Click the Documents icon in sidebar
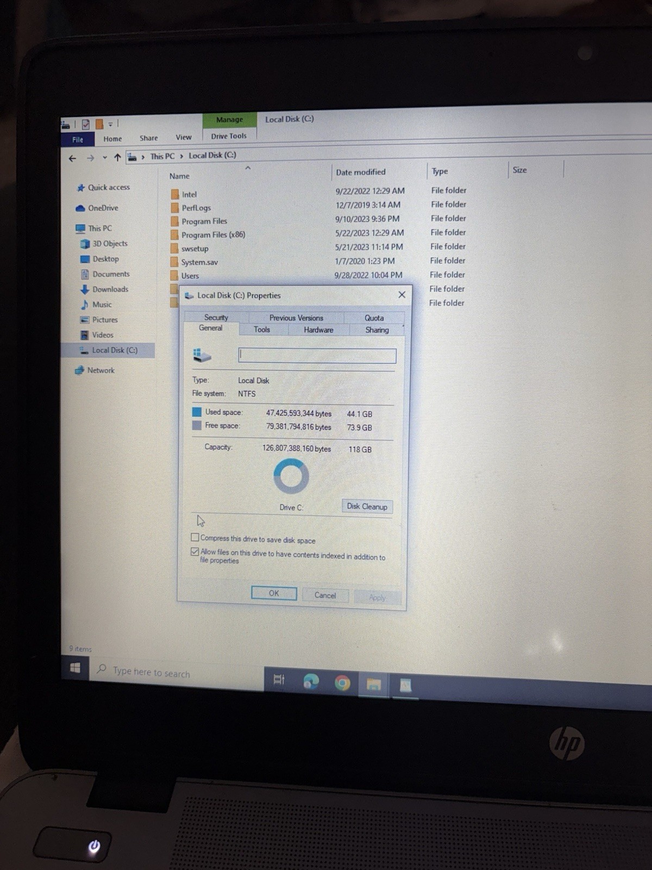The width and height of the screenshot is (652, 870). pyautogui.click(x=85, y=274)
